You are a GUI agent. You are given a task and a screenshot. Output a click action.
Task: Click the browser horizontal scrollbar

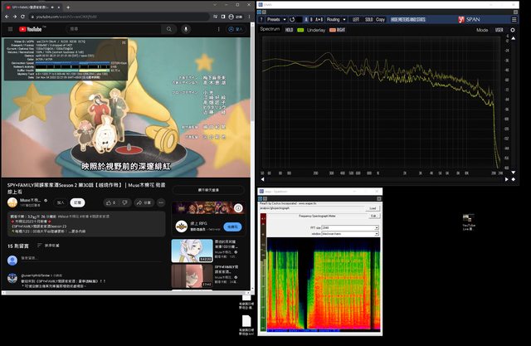(x=127, y=292)
